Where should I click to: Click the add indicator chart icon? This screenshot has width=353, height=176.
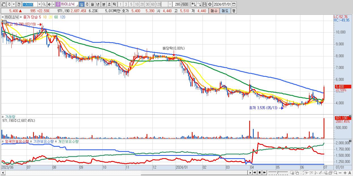point(193,4)
